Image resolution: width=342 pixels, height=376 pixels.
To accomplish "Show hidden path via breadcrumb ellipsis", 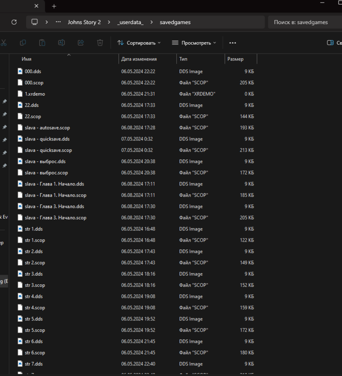I will 59,22.
